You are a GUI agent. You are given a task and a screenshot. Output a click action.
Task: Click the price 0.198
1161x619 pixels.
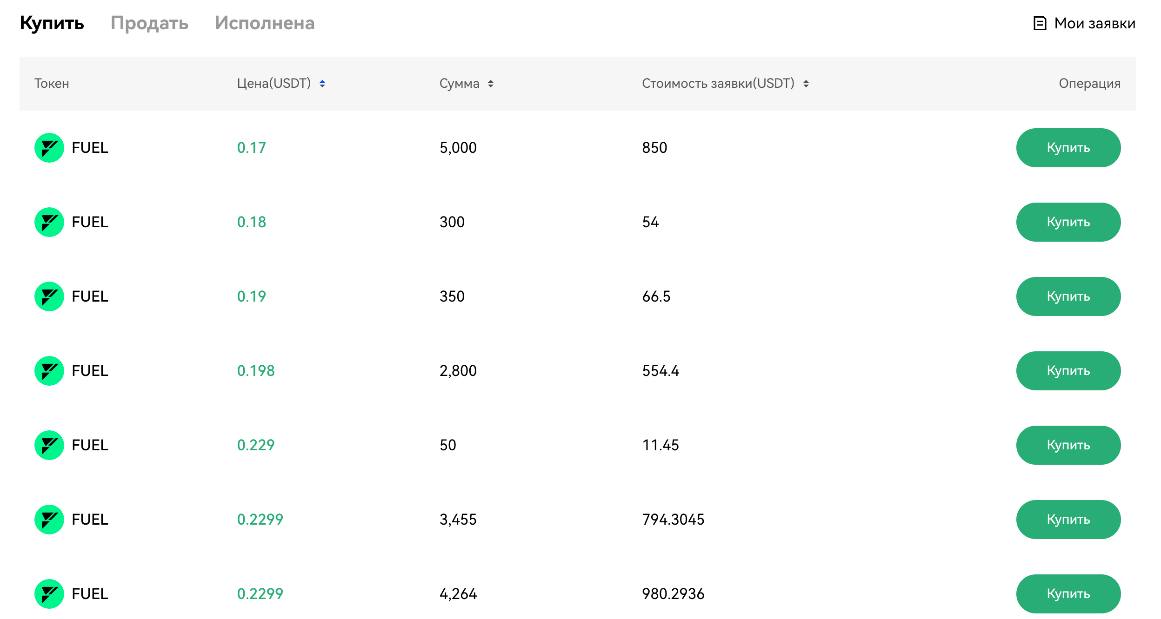(x=256, y=371)
